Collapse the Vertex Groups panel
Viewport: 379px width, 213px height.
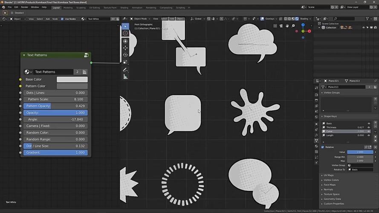[322, 93]
